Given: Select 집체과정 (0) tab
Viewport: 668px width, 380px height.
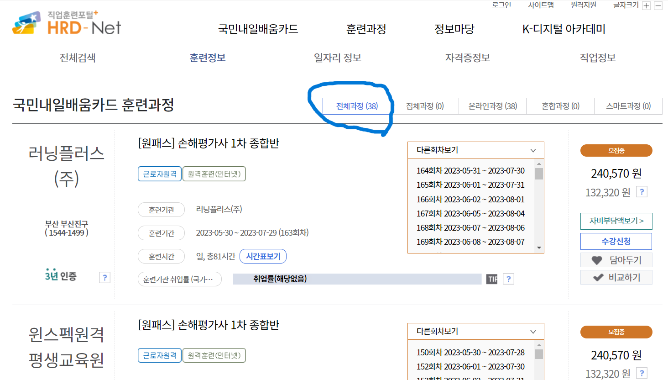Looking at the screenshot, I should click(425, 106).
